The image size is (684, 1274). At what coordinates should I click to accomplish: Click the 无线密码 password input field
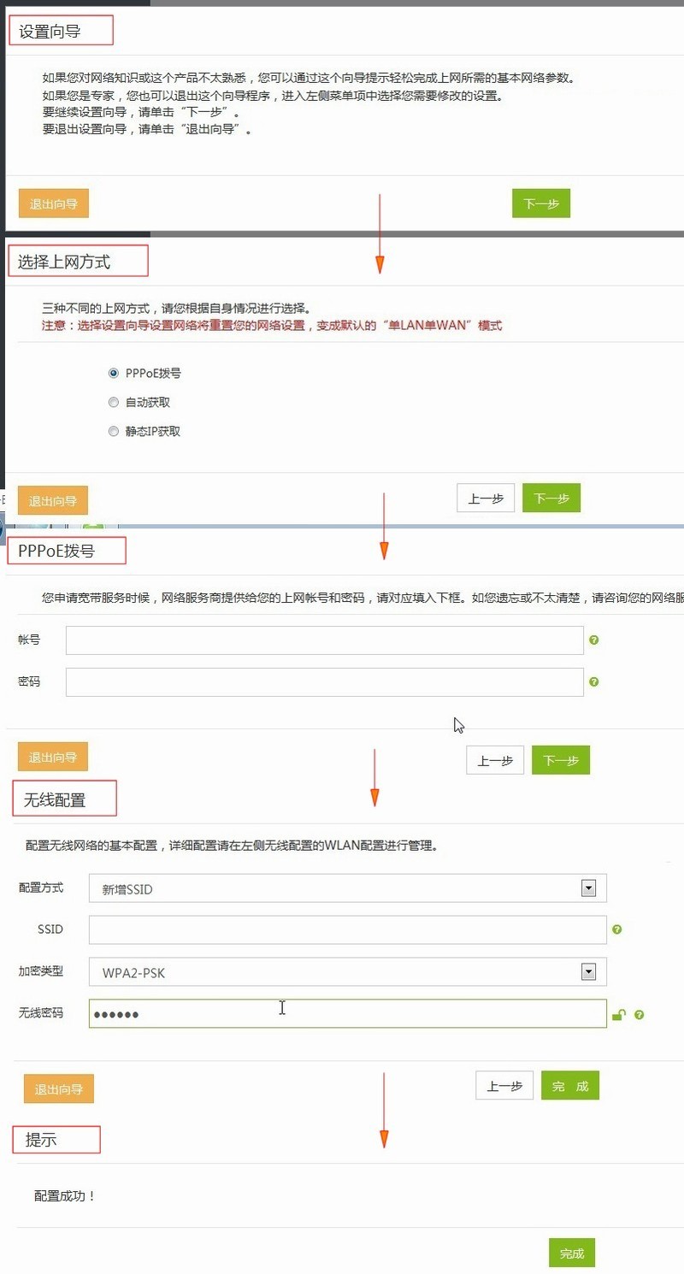pyautogui.click(x=342, y=1014)
